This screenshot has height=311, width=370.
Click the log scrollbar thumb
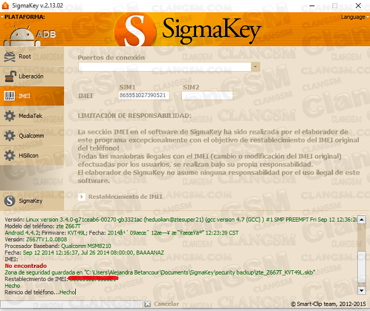tap(361, 267)
